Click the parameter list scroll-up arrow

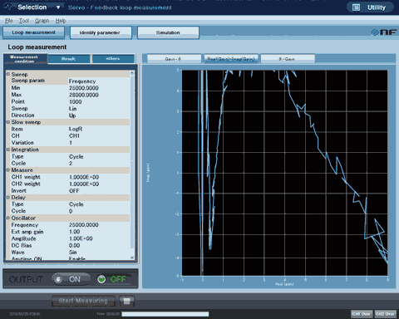132,73
